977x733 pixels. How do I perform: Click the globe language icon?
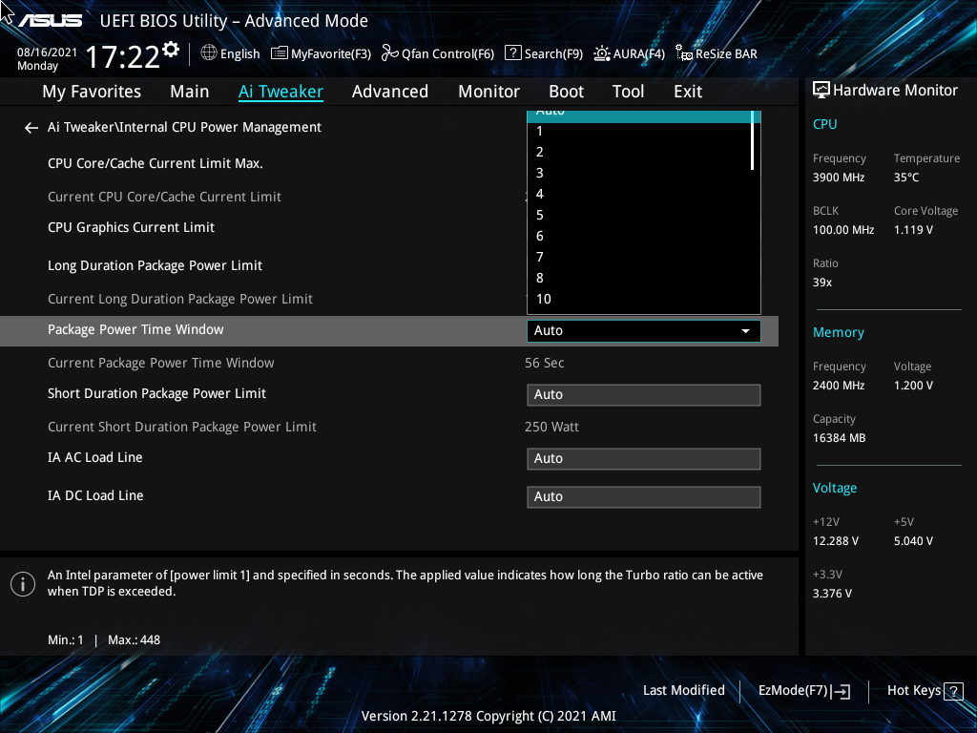tap(209, 53)
